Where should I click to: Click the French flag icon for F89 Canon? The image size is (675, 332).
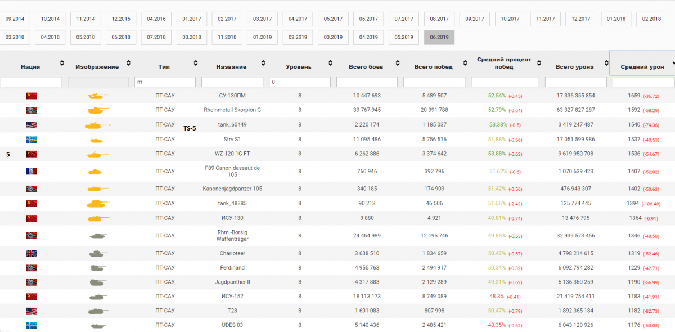[31, 171]
